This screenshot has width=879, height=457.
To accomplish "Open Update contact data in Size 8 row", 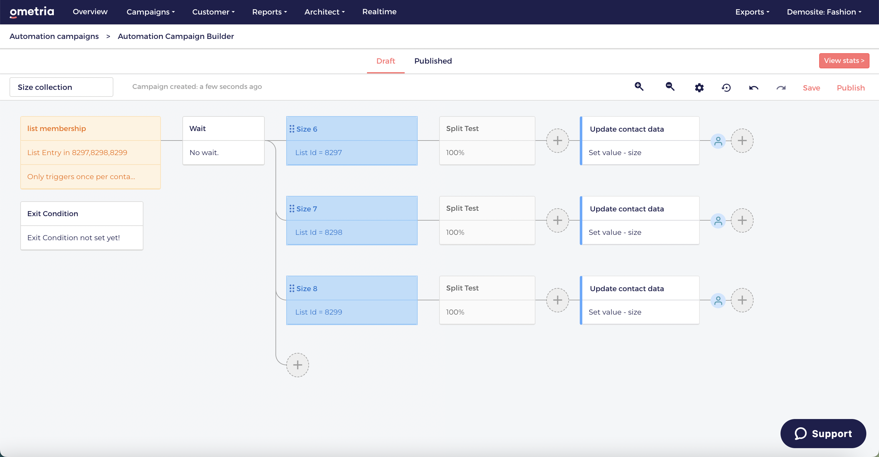I will pyautogui.click(x=640, y=300).
